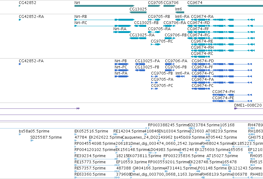
Task: Click the CG9674-RE transcript
Action: (x=223, y=44)
